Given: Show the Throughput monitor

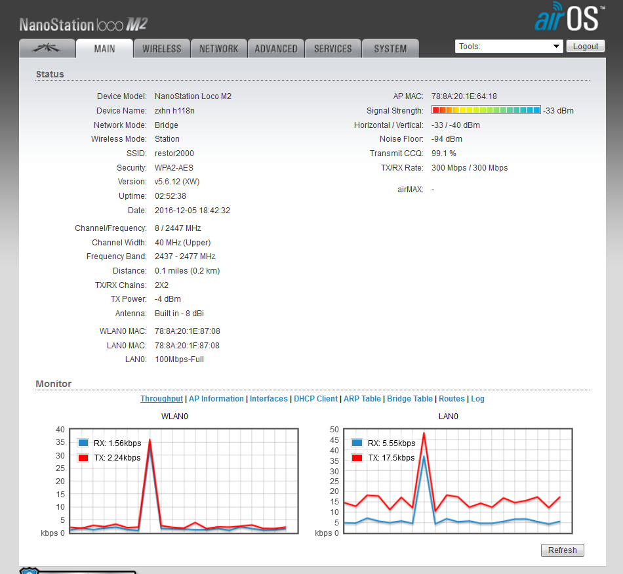Looking at the screenshot, I should pos(161,399).
